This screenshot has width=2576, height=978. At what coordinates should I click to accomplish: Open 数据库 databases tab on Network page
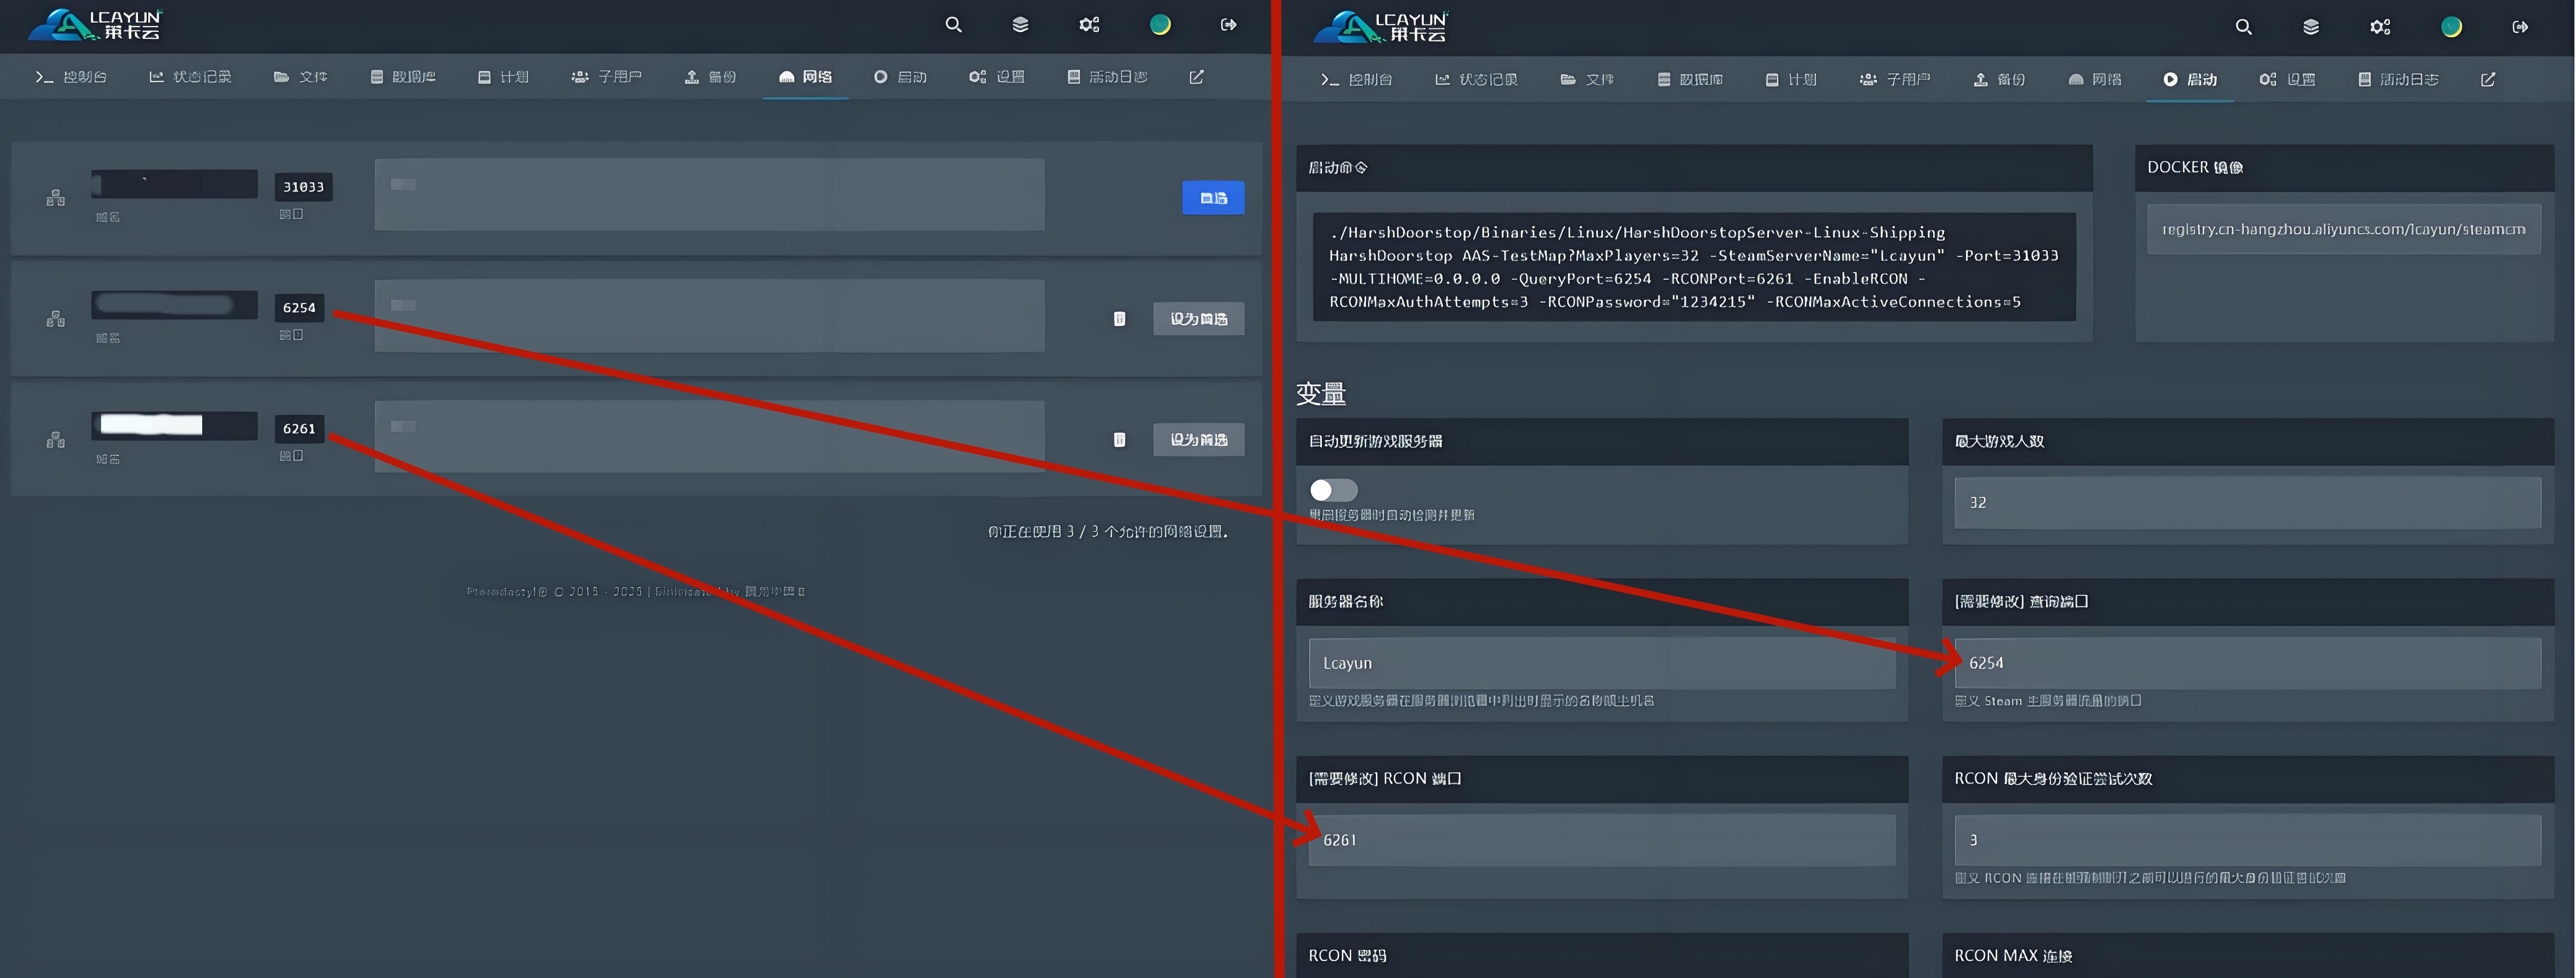click(x=403, y=77)
